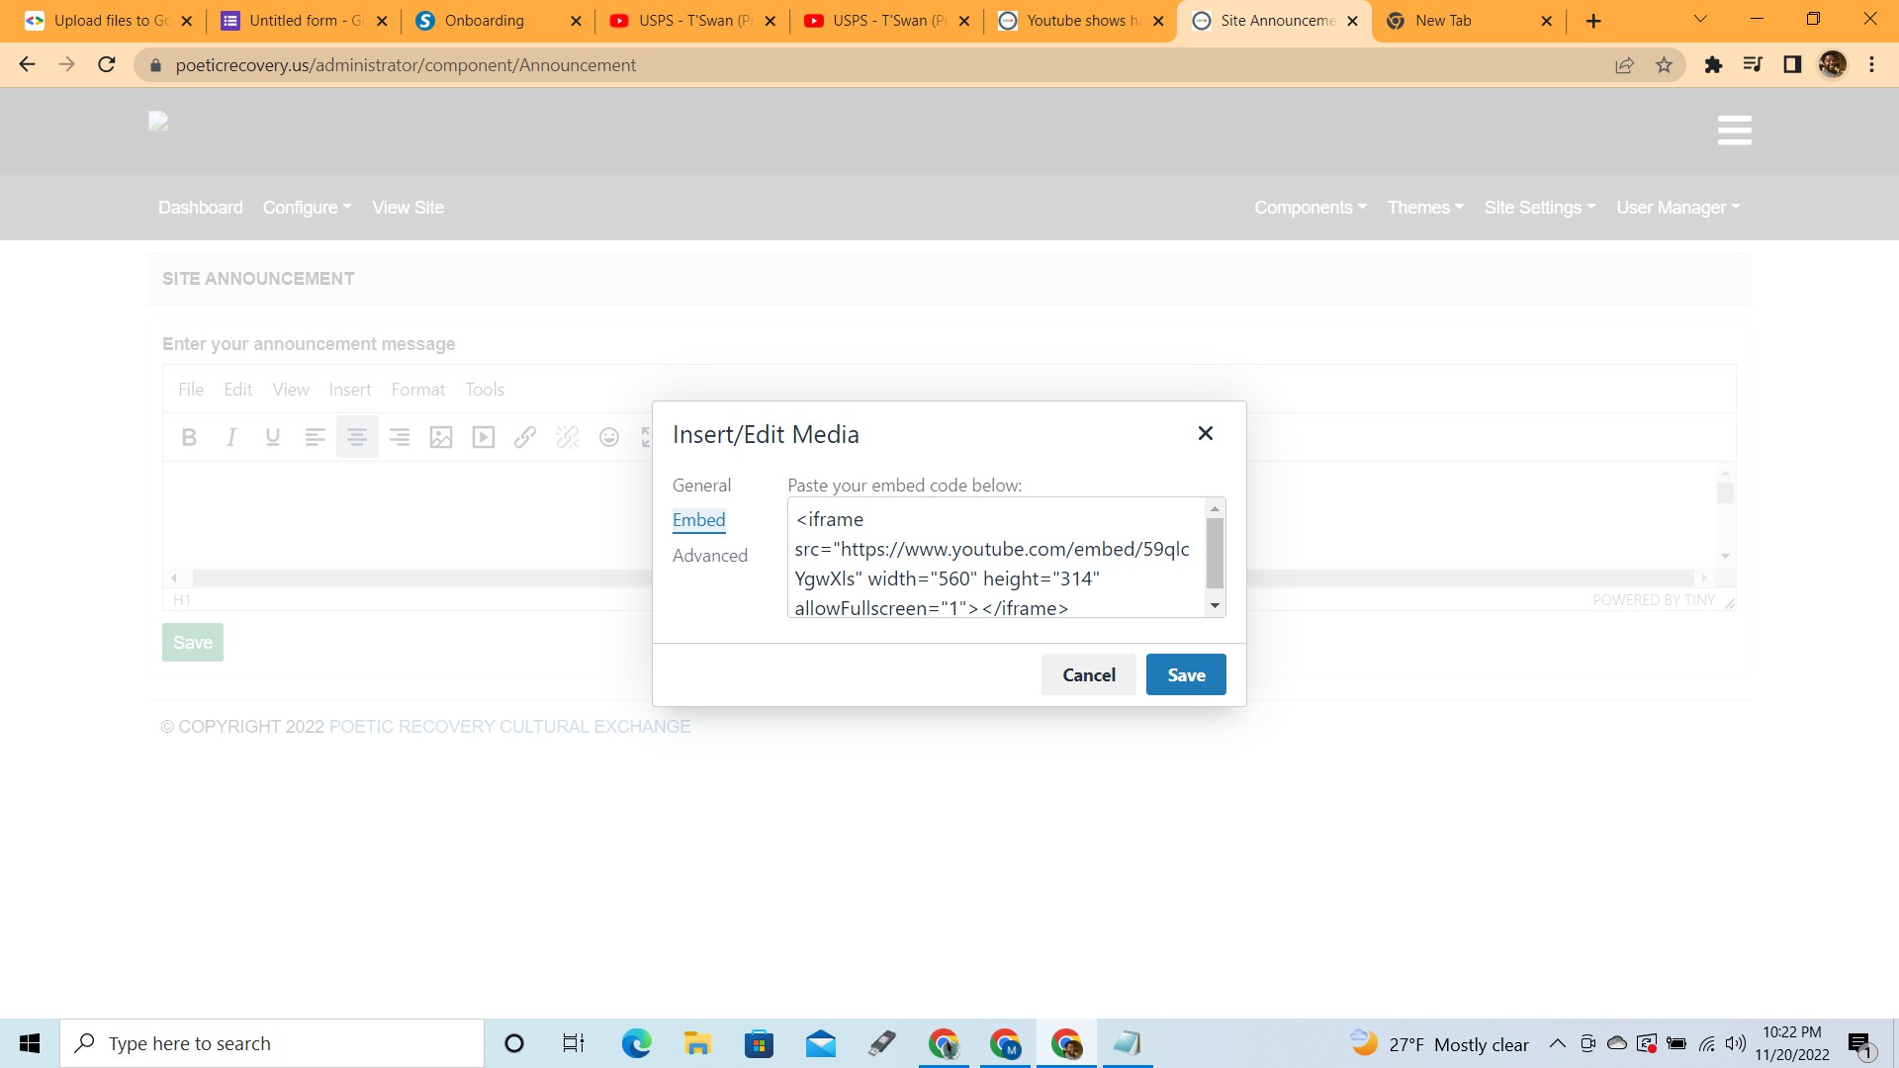
Task: Click the Underline toolbar icon
Action: click(273, 437)
